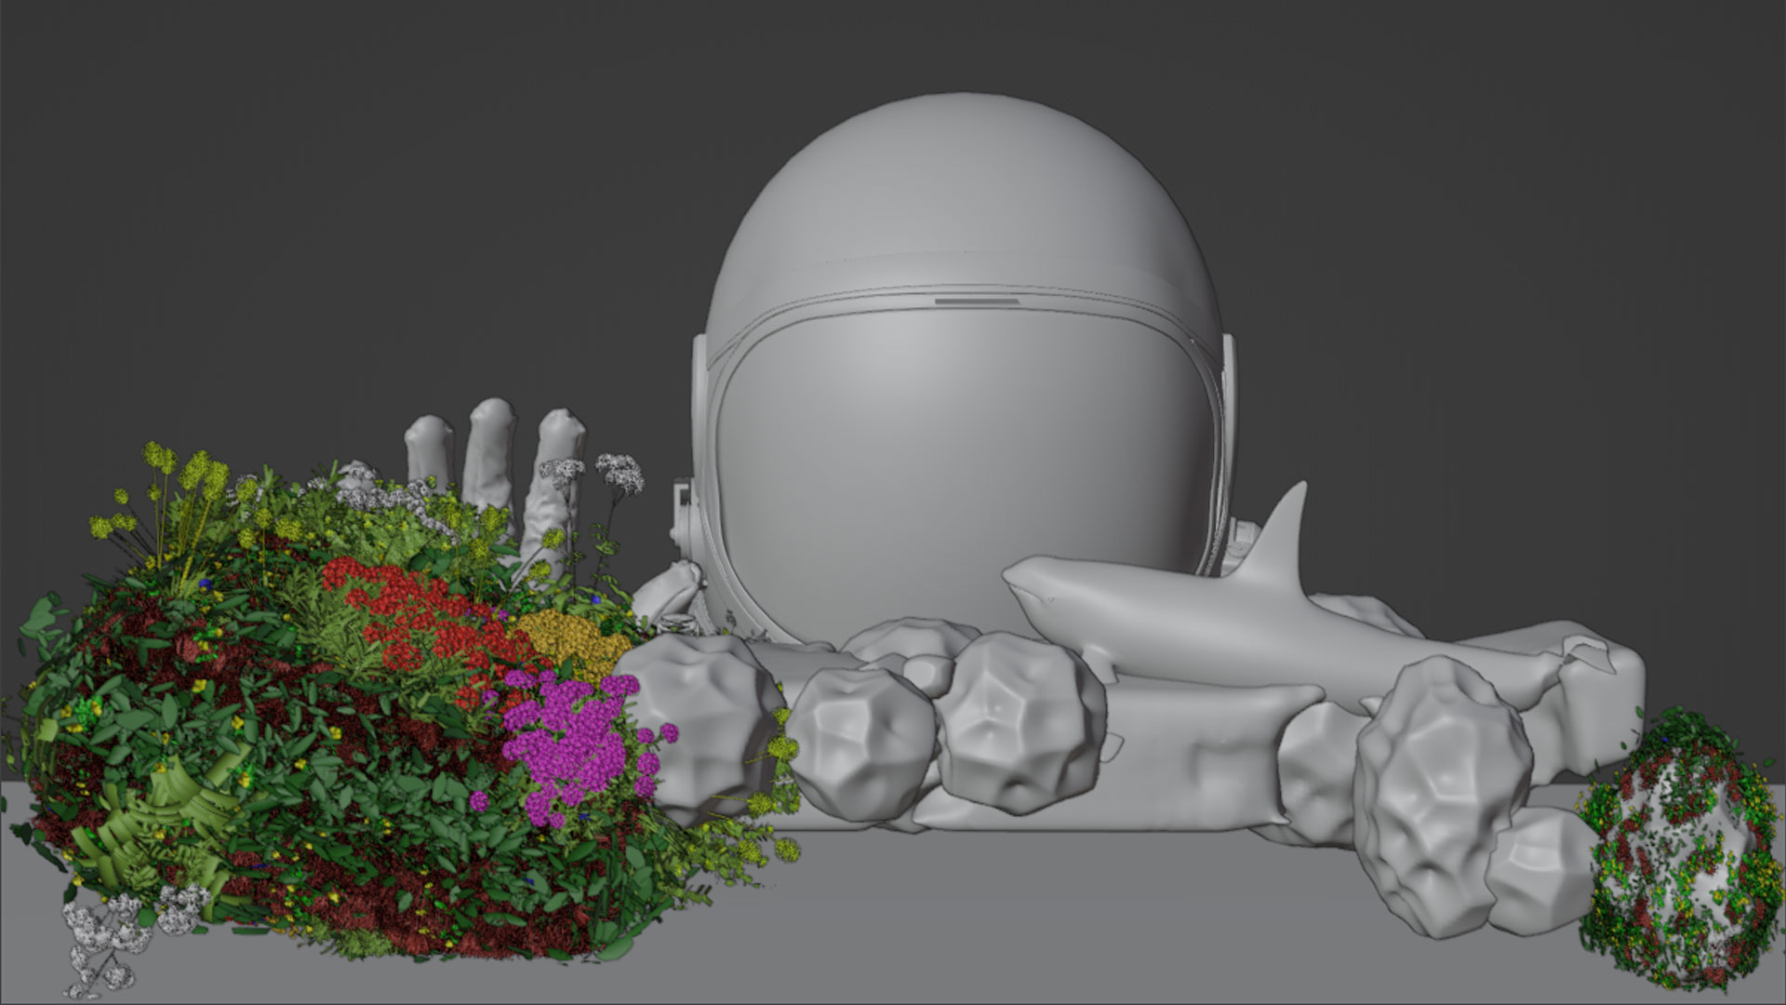Click the middle finger of the glove
Image resolution: width=1786 pixels, height=1005 pixels.
coord(490,447)
